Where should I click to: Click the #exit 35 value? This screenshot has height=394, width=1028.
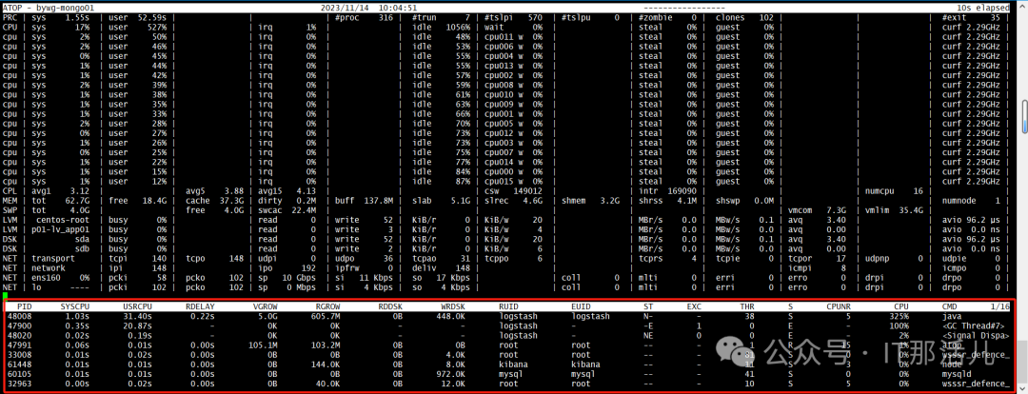pyautogui.click(x=972, y=18)
